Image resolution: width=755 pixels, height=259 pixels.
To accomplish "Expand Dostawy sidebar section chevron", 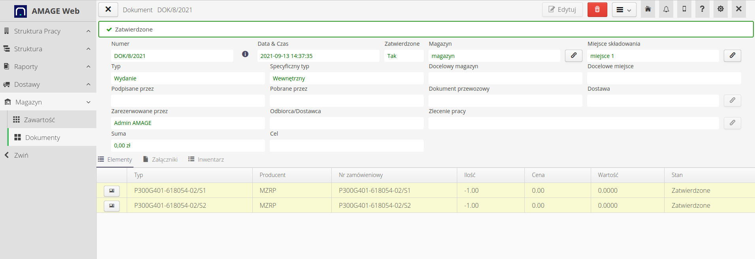I will click(88, 84).
